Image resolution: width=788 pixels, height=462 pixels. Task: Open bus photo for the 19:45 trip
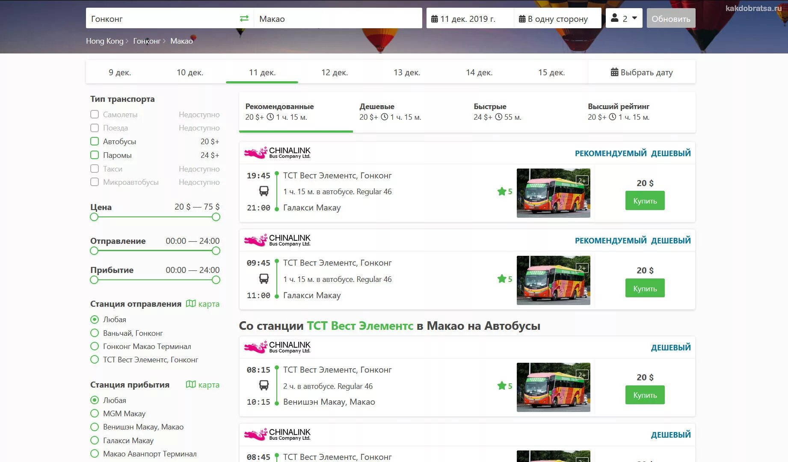(554, 193)
